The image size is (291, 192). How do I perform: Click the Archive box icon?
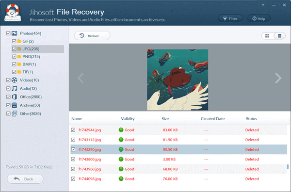14,105
